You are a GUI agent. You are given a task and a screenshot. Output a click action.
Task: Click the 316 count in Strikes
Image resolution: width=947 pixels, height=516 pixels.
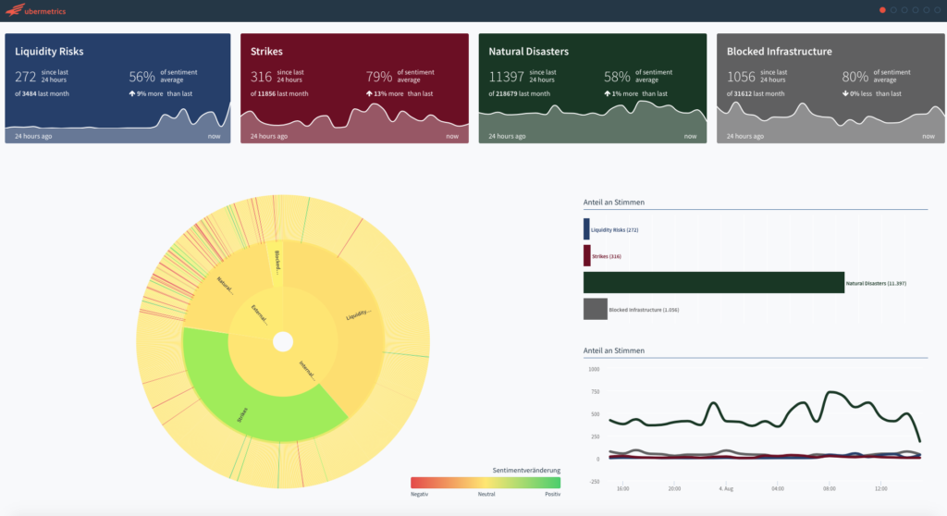tap(261, 77)
